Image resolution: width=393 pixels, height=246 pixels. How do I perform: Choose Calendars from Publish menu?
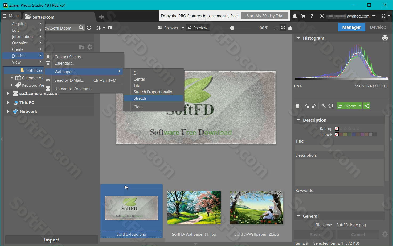pyautogui.click(x=84, y=63)
